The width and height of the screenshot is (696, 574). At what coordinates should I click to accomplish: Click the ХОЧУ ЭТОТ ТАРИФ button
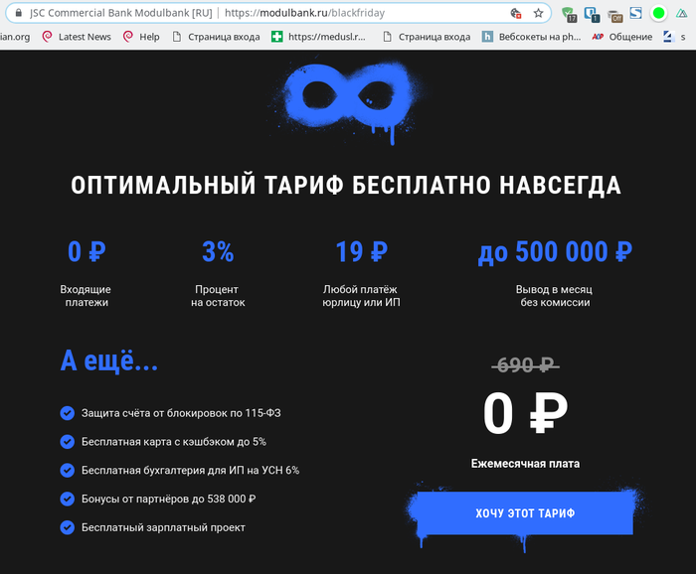525,513
